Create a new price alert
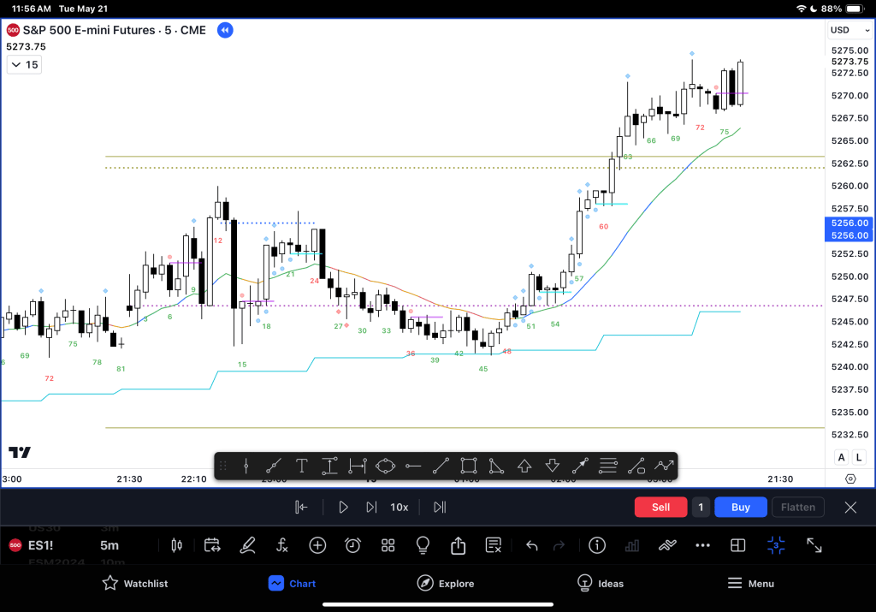 352,545
